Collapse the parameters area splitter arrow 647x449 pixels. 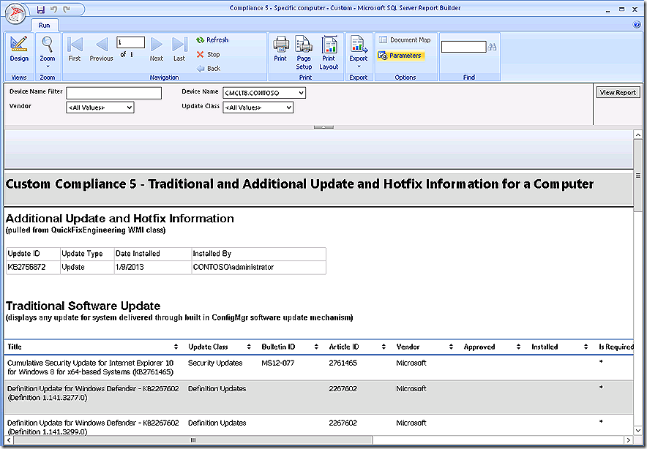[x=323, y=127]
